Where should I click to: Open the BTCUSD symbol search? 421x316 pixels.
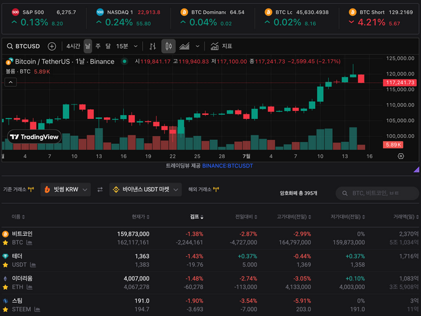tap(24, 46)
